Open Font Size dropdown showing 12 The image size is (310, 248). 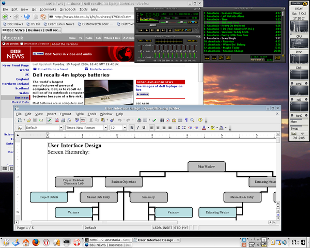[x=125, y=128]
